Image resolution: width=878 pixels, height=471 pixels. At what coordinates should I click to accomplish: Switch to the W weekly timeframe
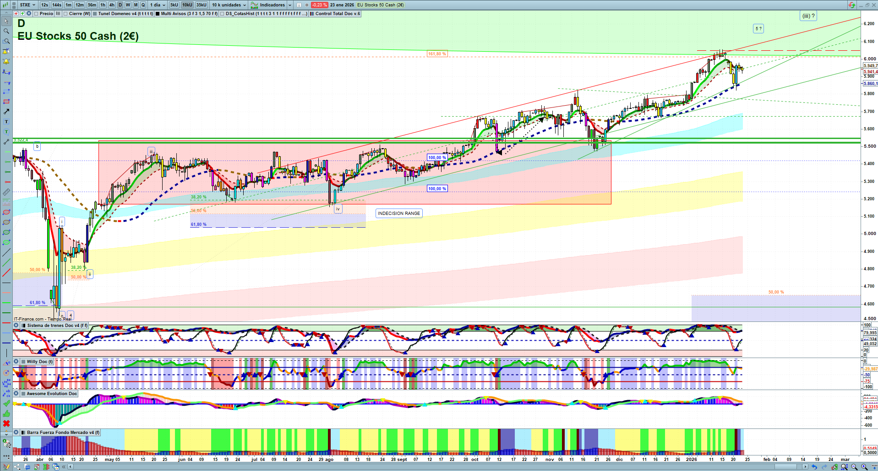click(128, 5)
